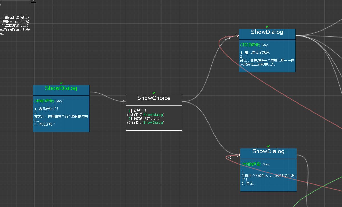Image resolution: width=342 pixels, height=207 pixels.
Task: Select the ShowChoice node by its title
Action: click(x=154, y=98)
